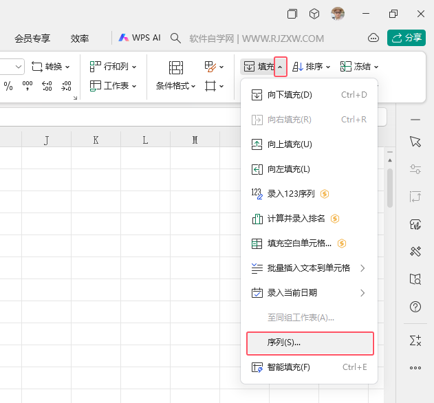Open 行和列 rows and columns menu
Screen dimensions: 434x403
[113, 67]
